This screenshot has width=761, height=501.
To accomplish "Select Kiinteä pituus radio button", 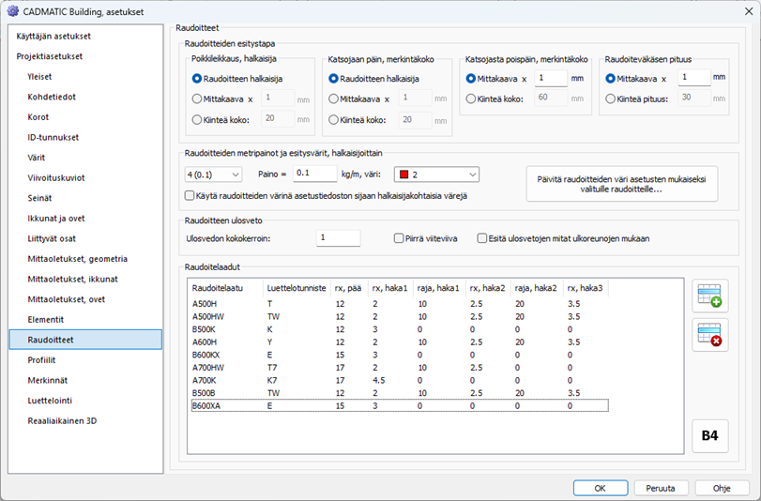I will coord(612,98).
